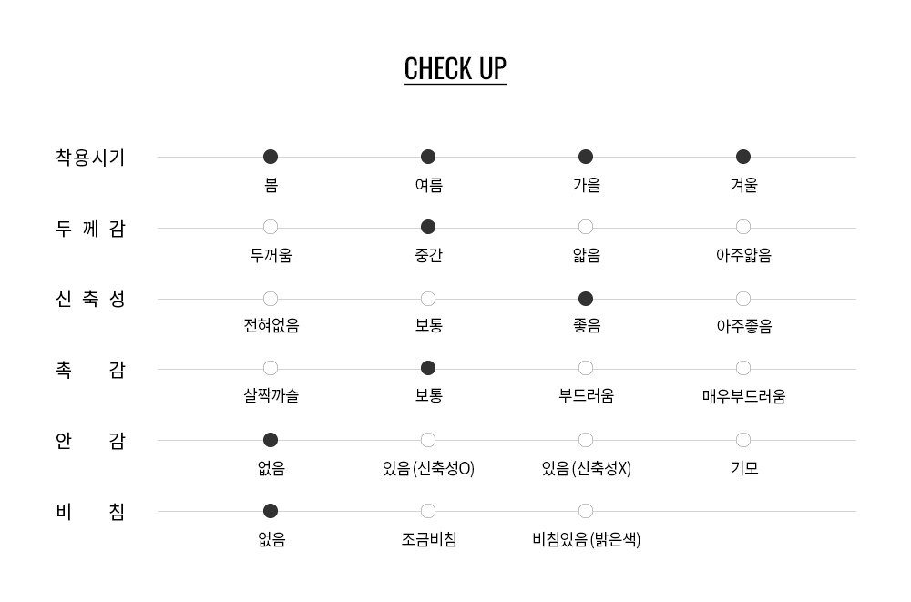Image resolution: width=911 pixels, height=602 pixels.
Task: Select the 봄 season radio dot
Action: [271, 157]
